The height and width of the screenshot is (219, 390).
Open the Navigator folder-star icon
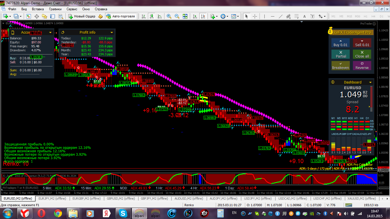point(45,16)
